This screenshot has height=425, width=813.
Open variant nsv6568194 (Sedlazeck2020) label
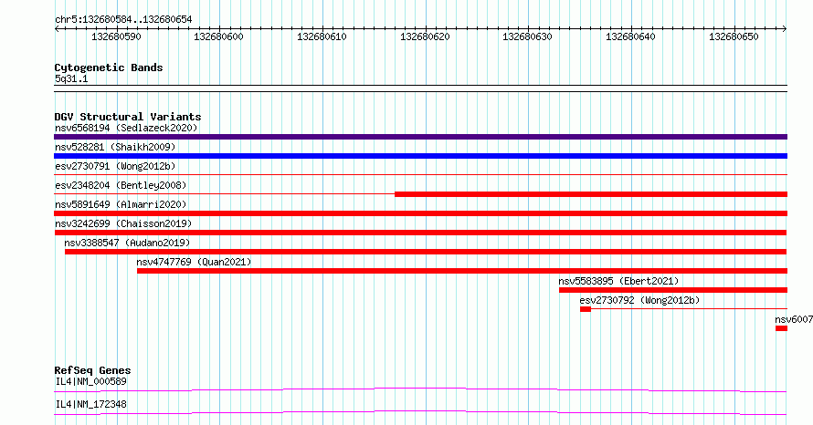pos(126,128)
